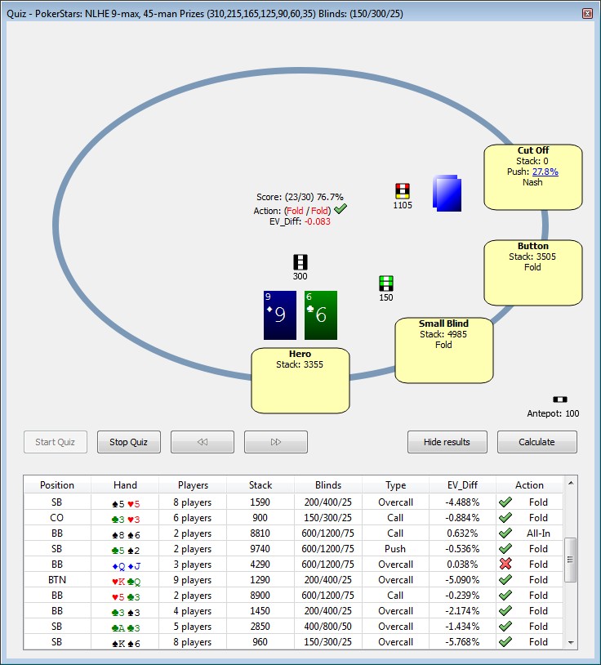
Task: Stop the quiz with Stop Quiz
Action: click(128, 442)
